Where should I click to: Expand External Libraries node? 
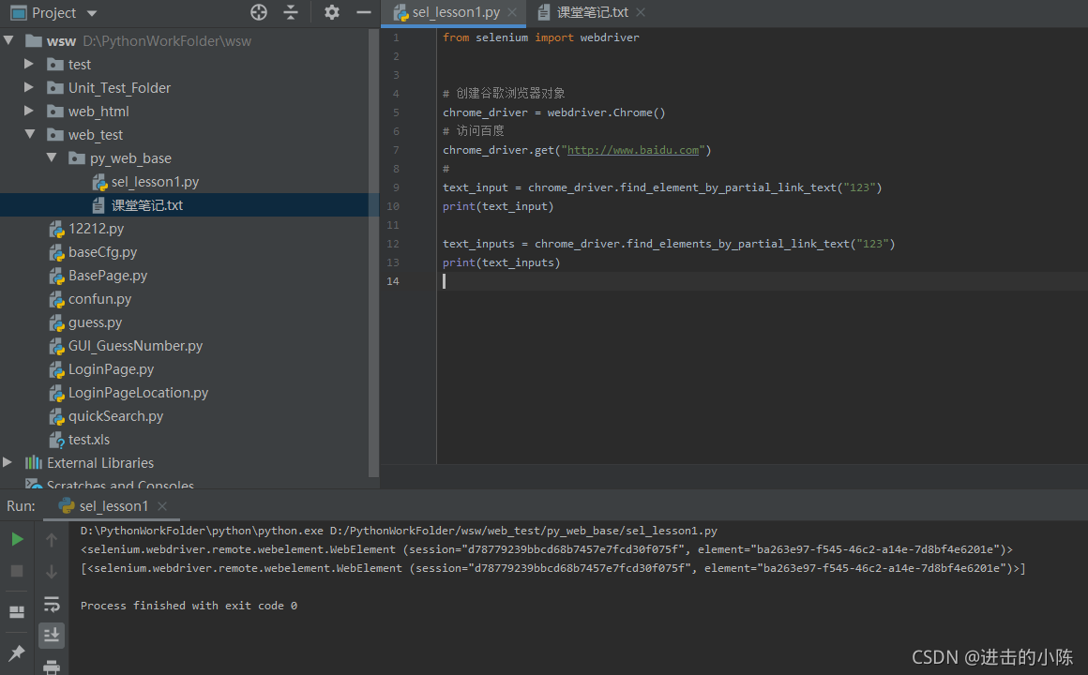click(x=8, y=462)
